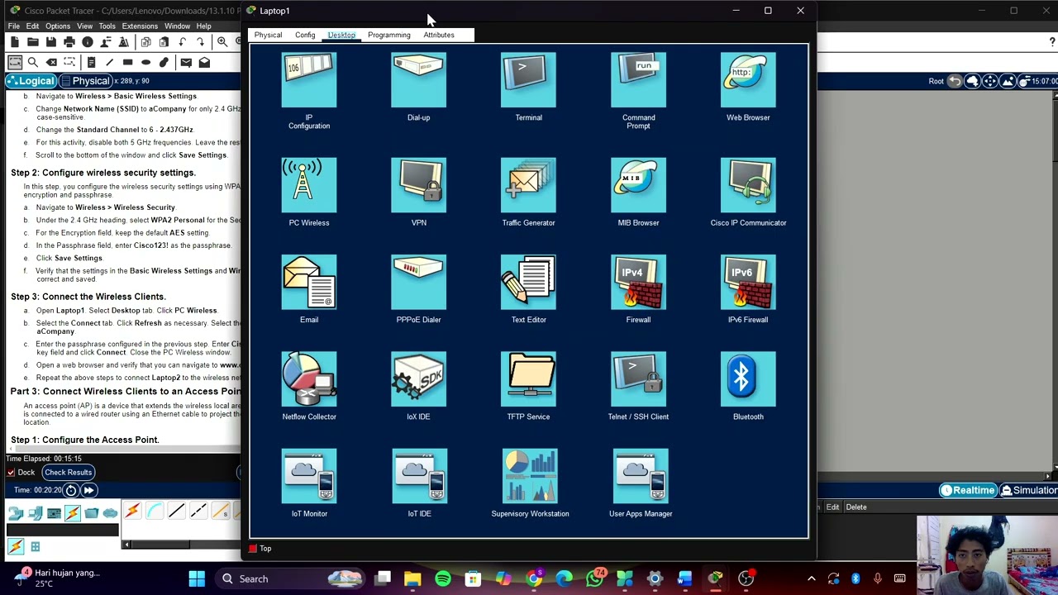The height and width of the screenshot is (595, 1058).
Task: Click the Print toolbar icon
Action: click(69, 42)
